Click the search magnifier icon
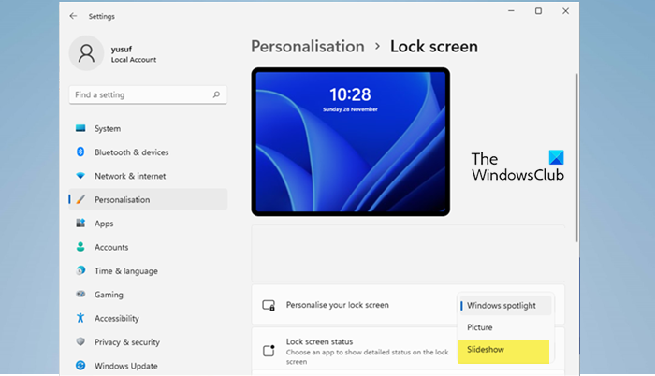Viewport: 655px width, 376px height. [x=216, y=94]
